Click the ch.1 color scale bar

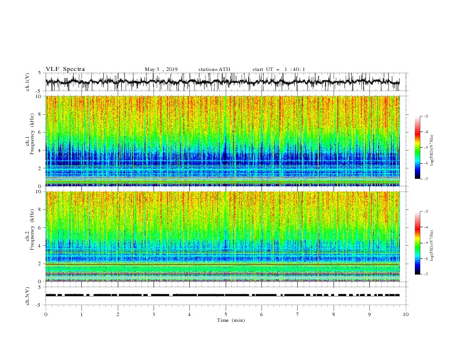(417, 148)
